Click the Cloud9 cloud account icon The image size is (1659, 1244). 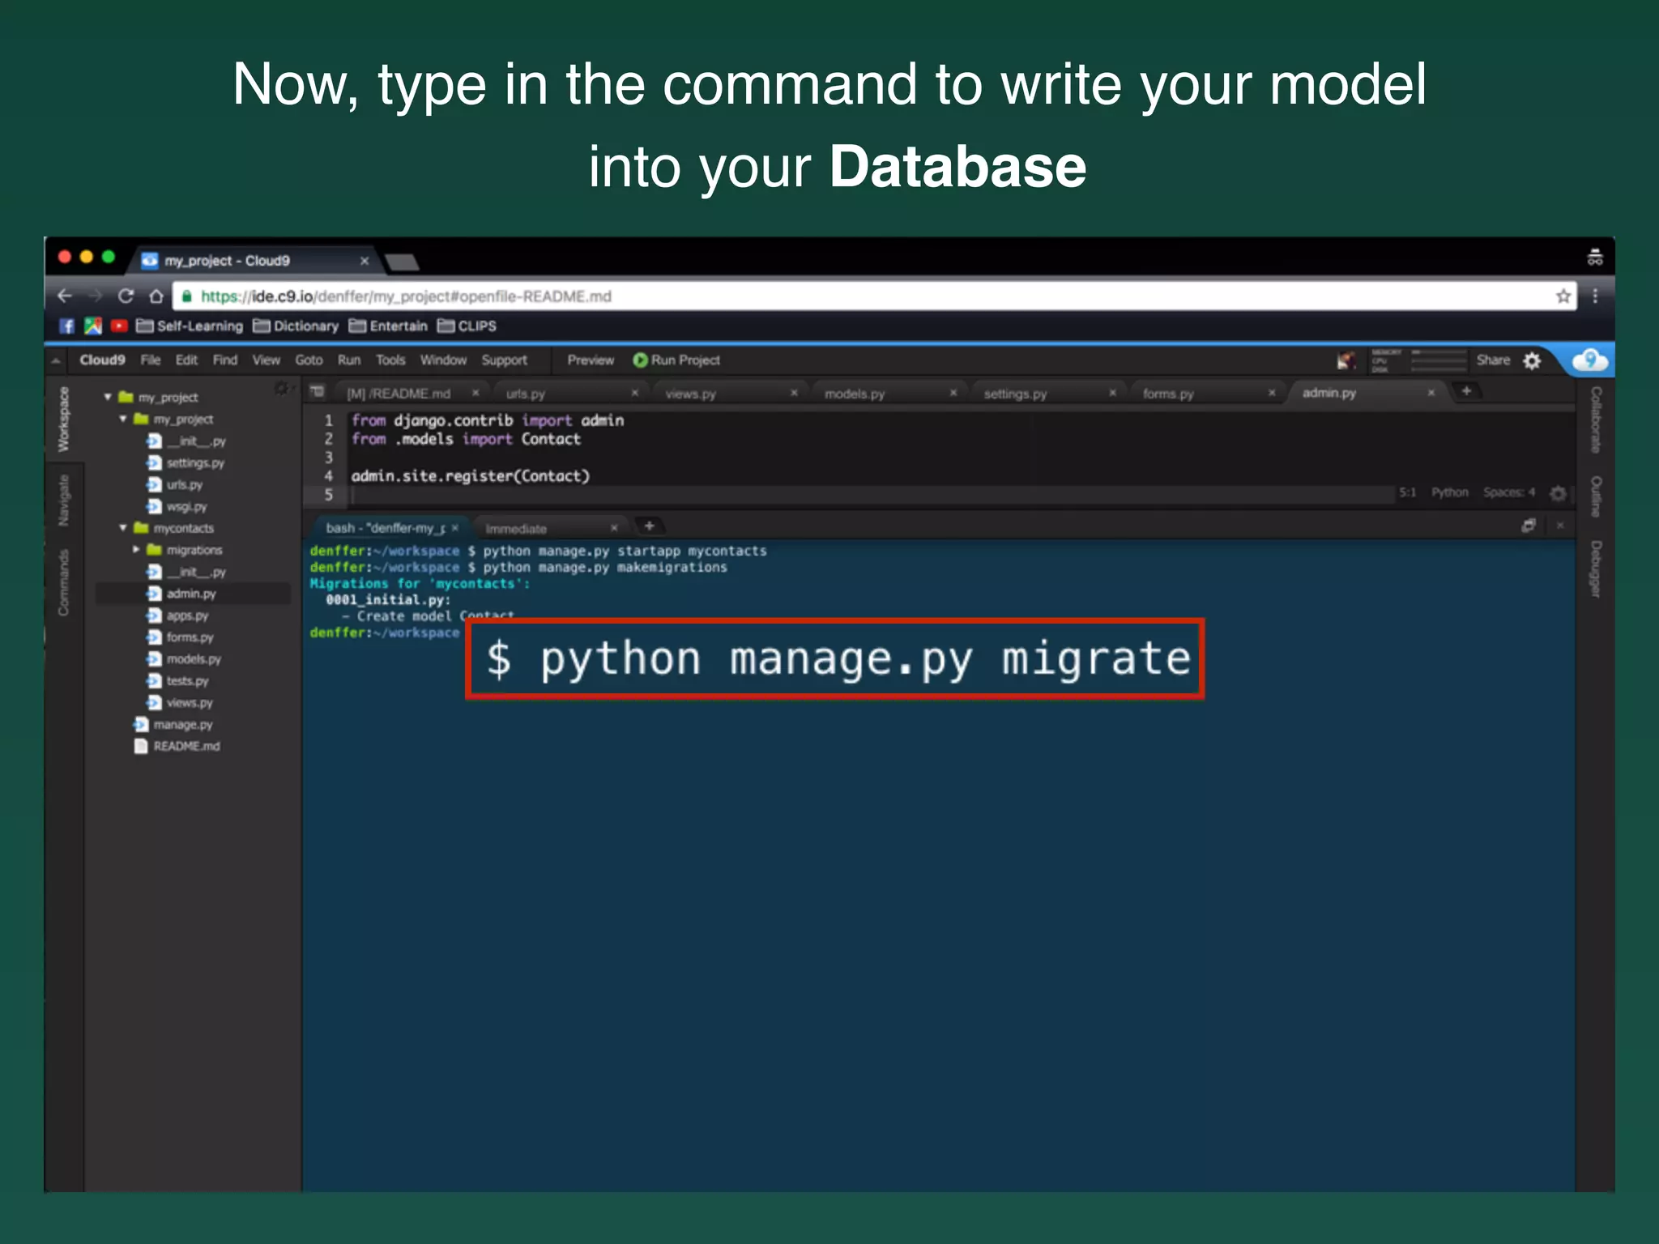(x=1589, y=360)
